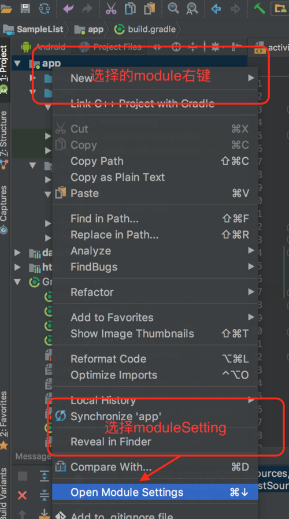Open the Build Variants side tab
Image resolution: width=289 pixels, height=519 pixels.
click(x=4, y=494)
